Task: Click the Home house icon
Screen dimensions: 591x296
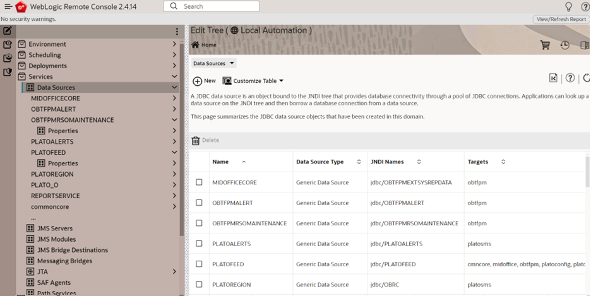Action: pos(195,45)
